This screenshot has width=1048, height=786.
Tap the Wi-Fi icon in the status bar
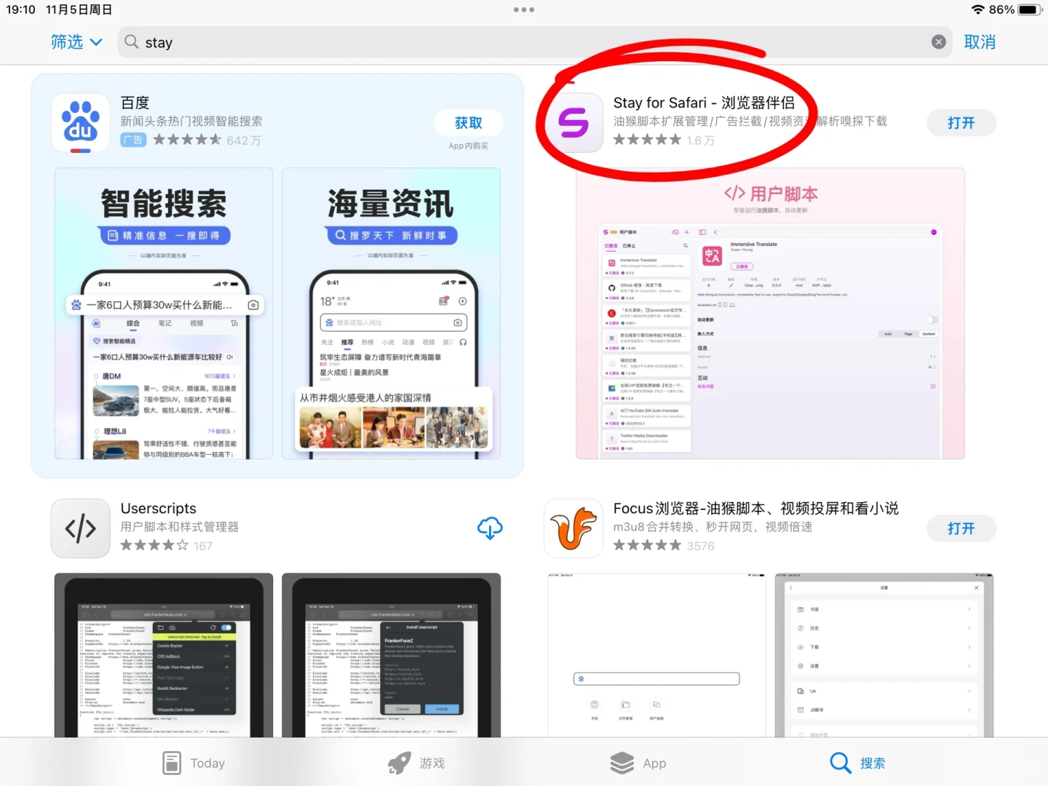point(977,9)
